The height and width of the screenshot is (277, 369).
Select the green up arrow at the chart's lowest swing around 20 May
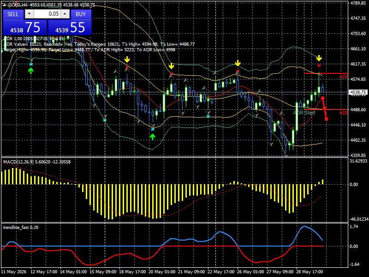[x=153, y=137]
